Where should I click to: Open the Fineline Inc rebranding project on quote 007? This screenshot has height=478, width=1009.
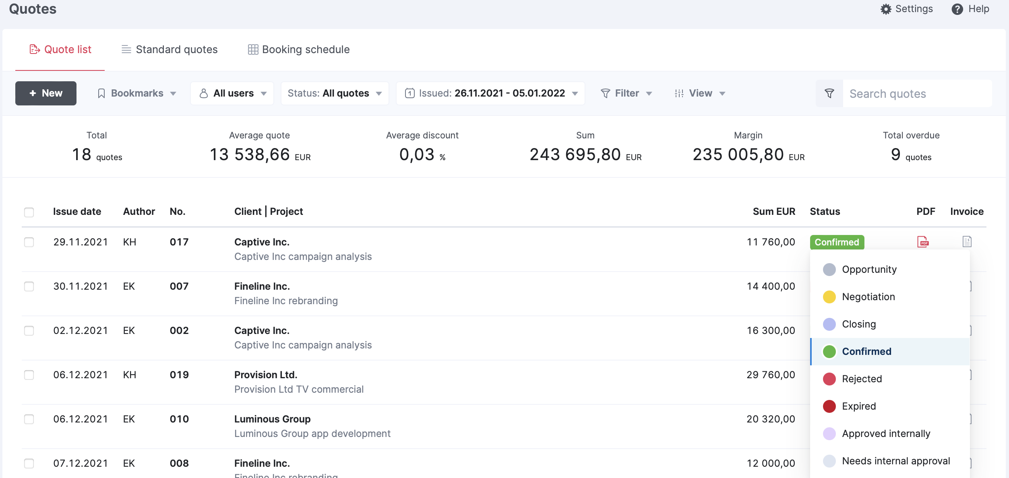pyautogui.click(x=286, y=301)
